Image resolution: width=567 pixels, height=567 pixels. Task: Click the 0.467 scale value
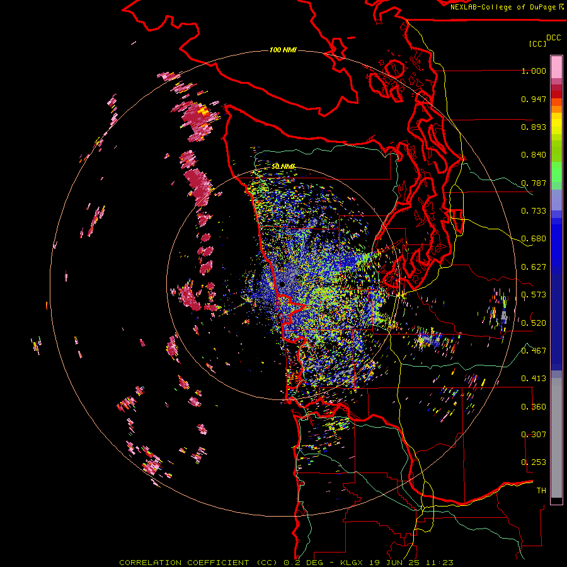(x=534, y=350)
